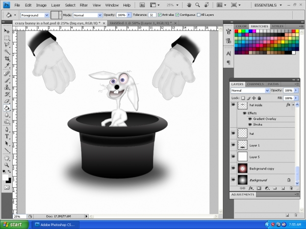Toggle Quick Mask mode

[x=7, y=187]
